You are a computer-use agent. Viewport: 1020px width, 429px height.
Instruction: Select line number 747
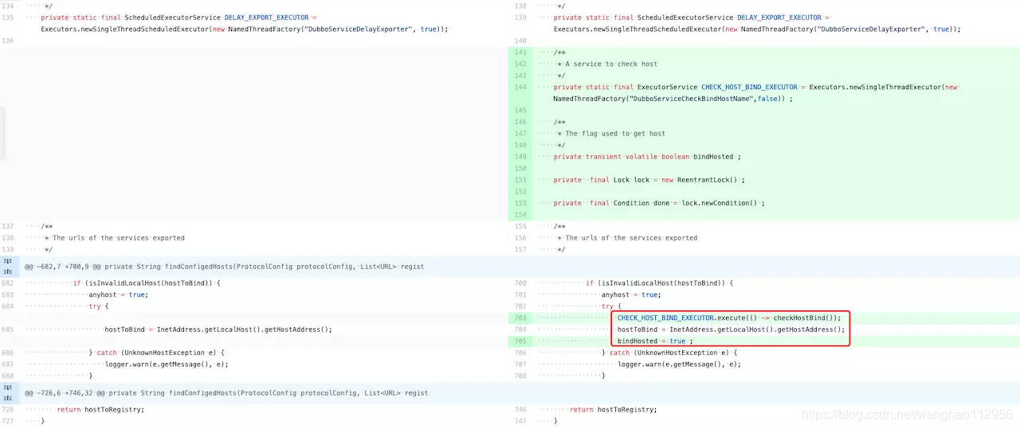(520, 421)
